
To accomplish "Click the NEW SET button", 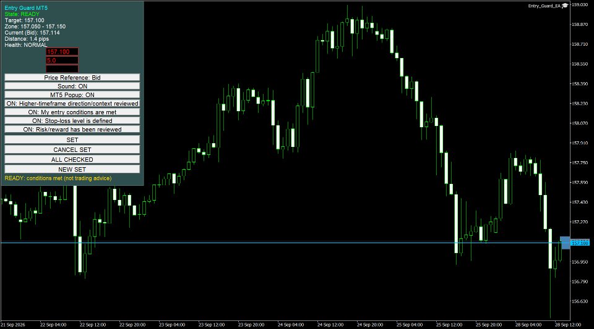I will point(72,169).
